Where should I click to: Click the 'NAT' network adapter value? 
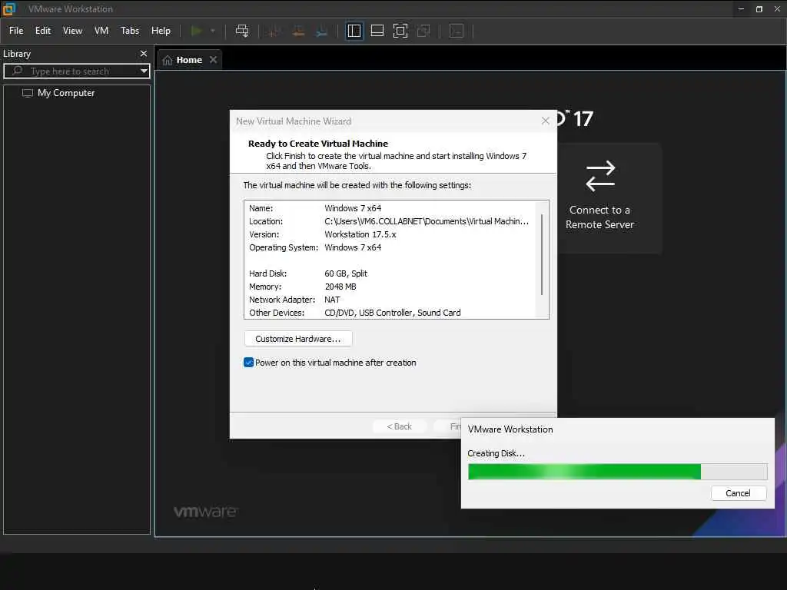(332, 300)
